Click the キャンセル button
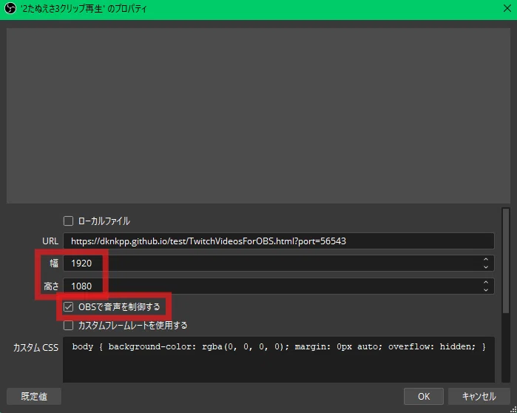517x413 pixels. tap(479, 396)
